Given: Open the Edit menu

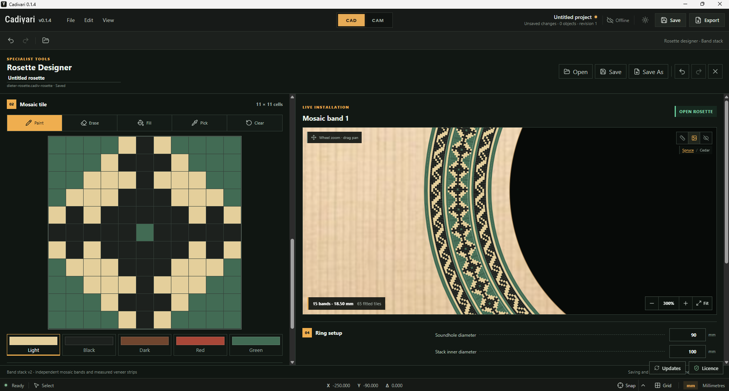Looking at the screenshot, I should pos(89,20).
